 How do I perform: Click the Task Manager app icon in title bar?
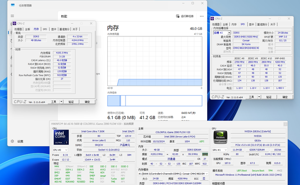[x=13, y=5]
